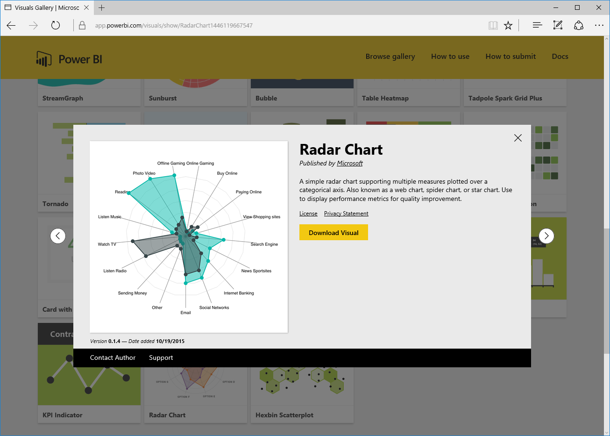Image resolution: width=610 pixels, height=436 pixels.
Task: Open the KPI Indicator tile
Action: pyautogui.click(x=89, y=373)
